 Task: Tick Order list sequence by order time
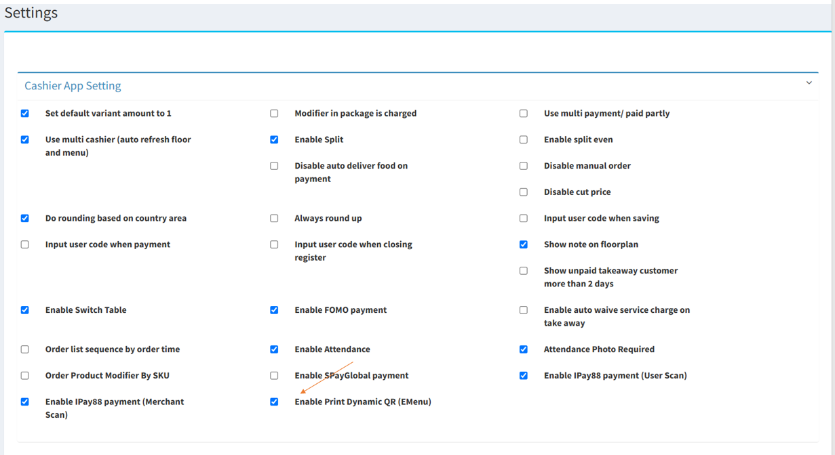(x=25, y=349)
